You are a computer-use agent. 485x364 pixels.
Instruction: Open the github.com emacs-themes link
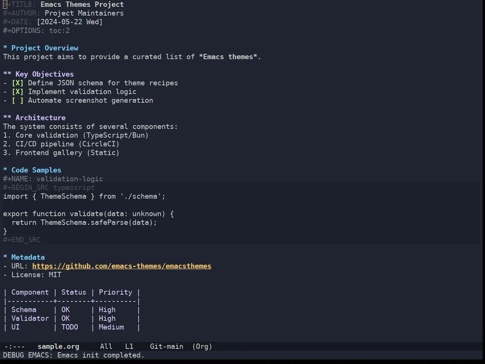122,266
